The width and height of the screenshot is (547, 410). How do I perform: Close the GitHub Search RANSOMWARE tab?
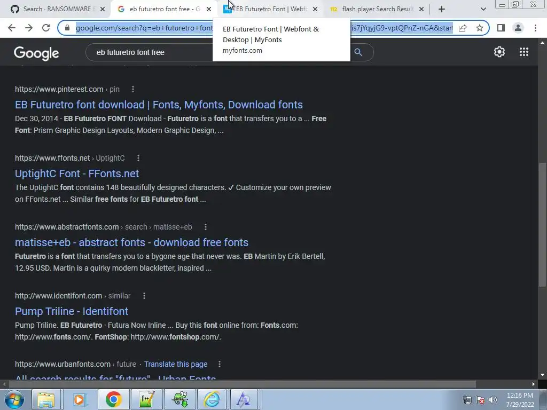pyautogui.click(x=103, y=9)
